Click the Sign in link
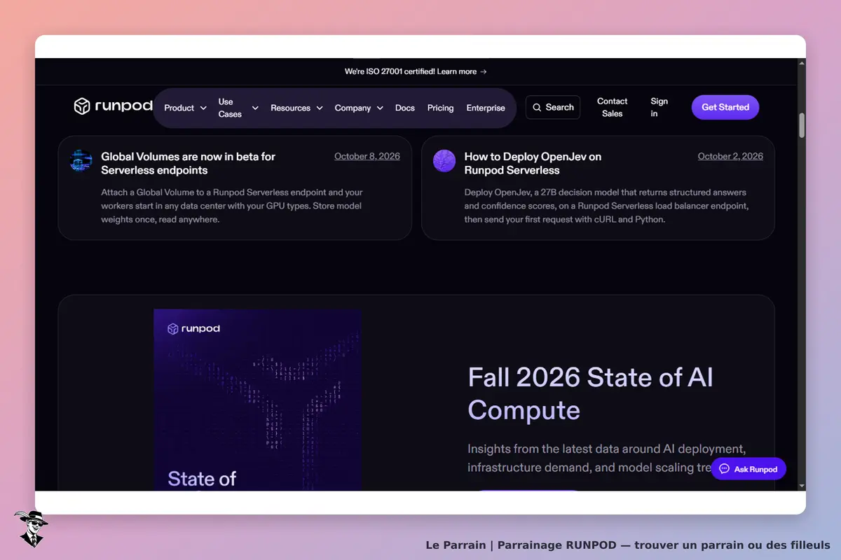841x560 pixels. tap(659, 107)
